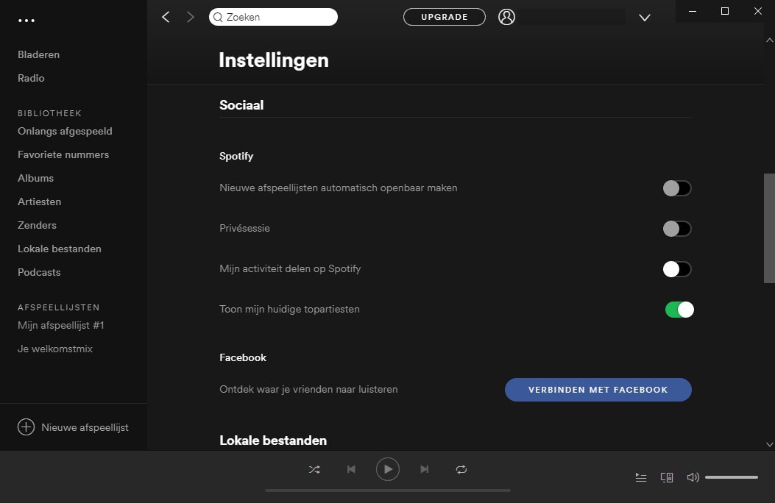The width and height of the screenshot is (775, 503).
Task: Disable Toon mijn huidige topartiesten
Action: (x=679, y=309)
